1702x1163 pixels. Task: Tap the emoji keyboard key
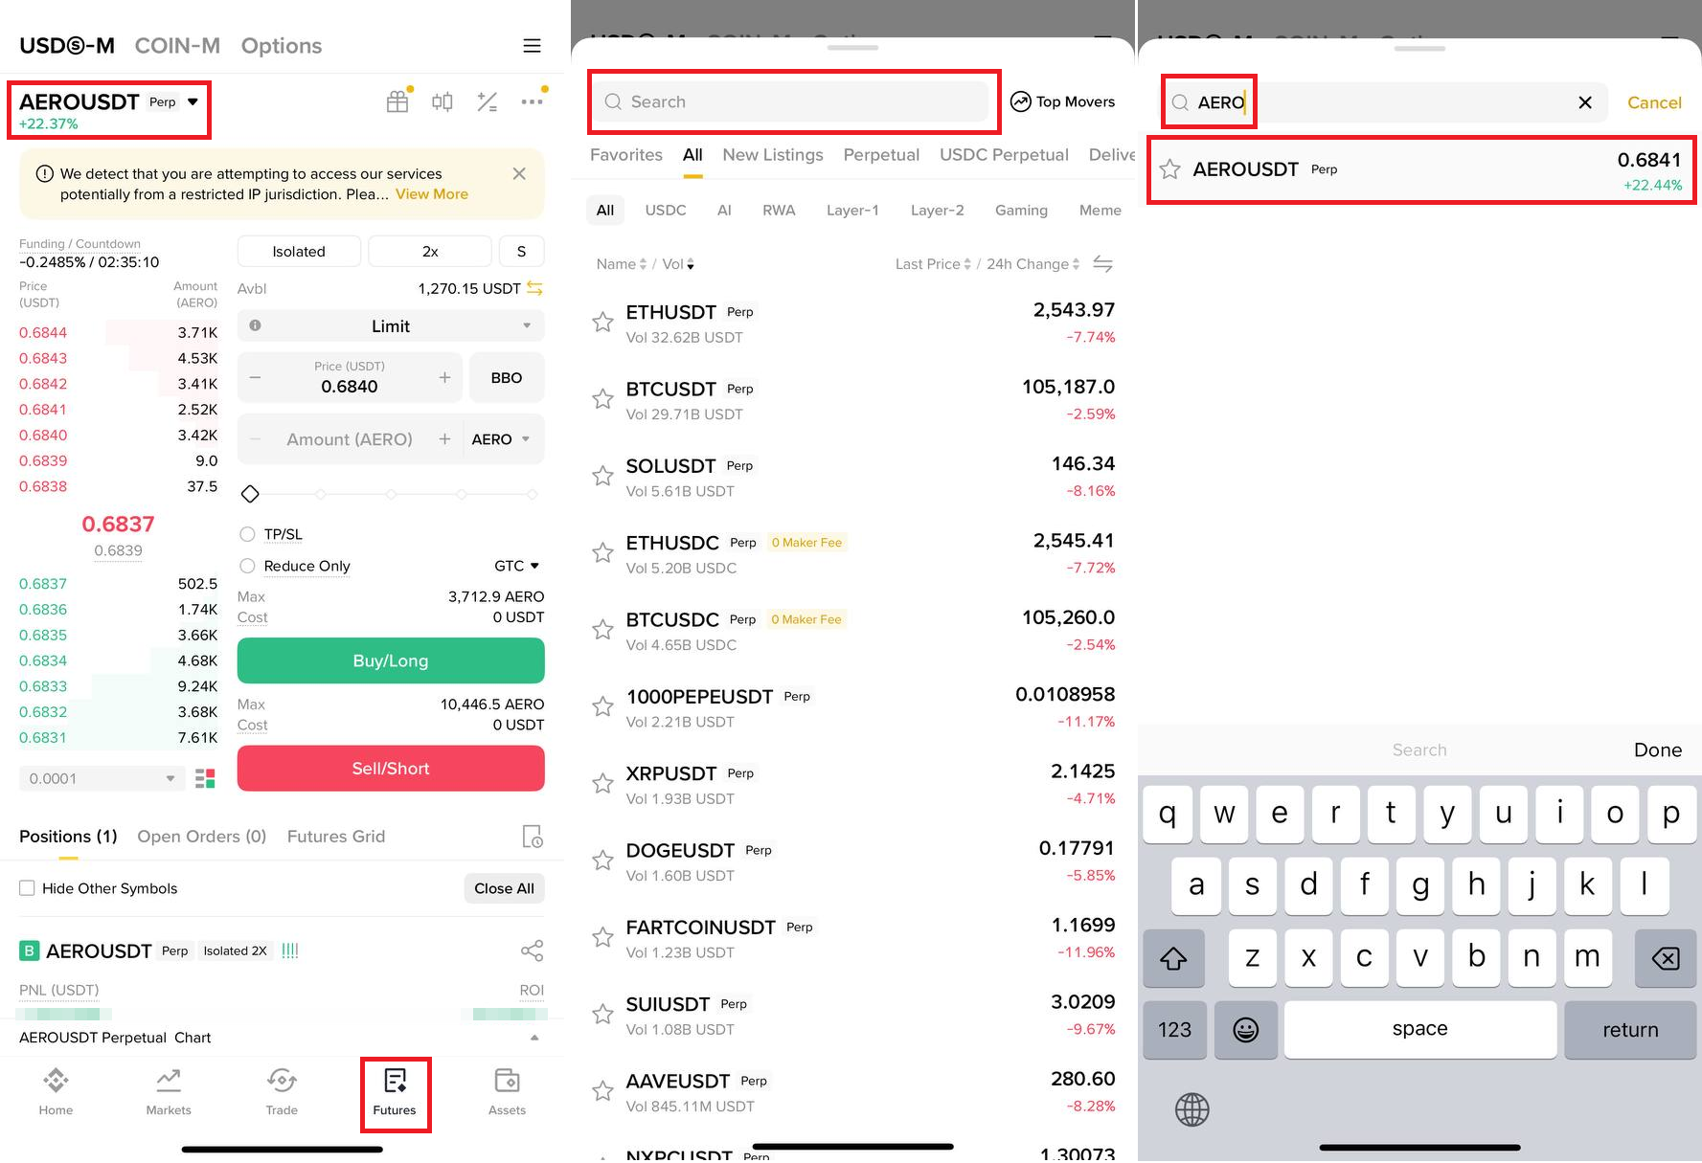click(1245, 1030)
